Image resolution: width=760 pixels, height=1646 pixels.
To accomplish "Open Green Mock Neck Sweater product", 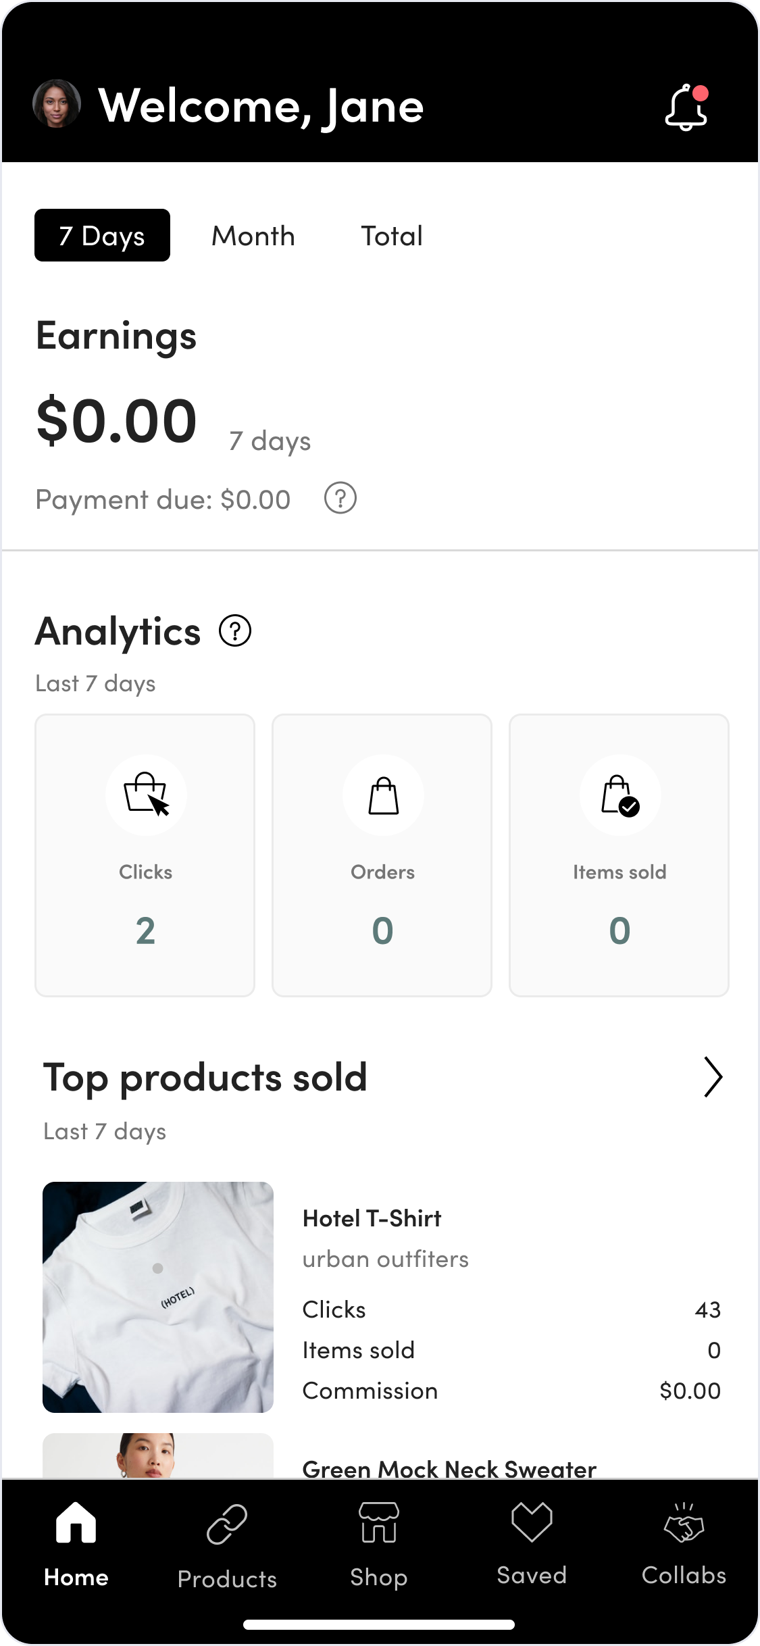I will (449, 1468).
